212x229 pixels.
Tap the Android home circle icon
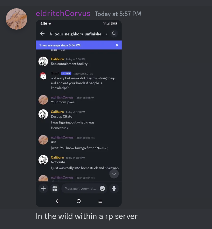click(79, 201)
